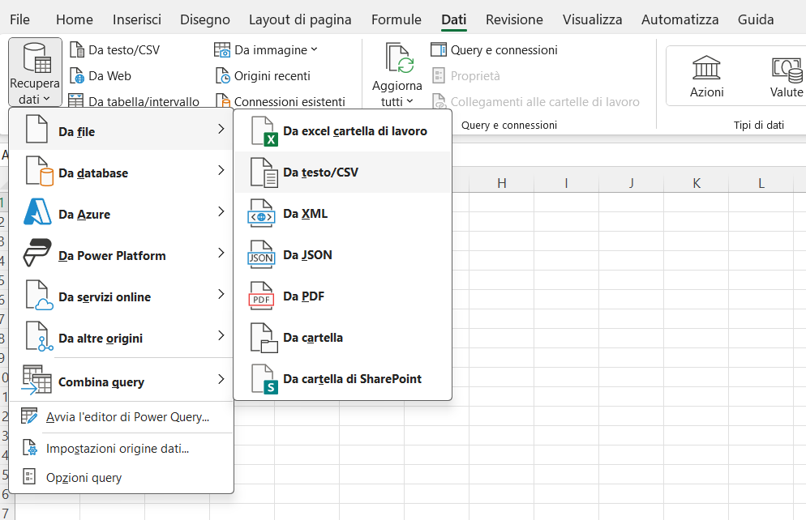
Task: Open the Aggiorna tutti dropdown arrow
Action: pyautogui.click(x=409, y=102)
